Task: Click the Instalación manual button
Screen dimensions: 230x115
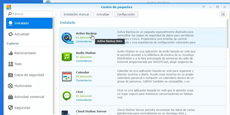Action: click(x=76, y=14)
